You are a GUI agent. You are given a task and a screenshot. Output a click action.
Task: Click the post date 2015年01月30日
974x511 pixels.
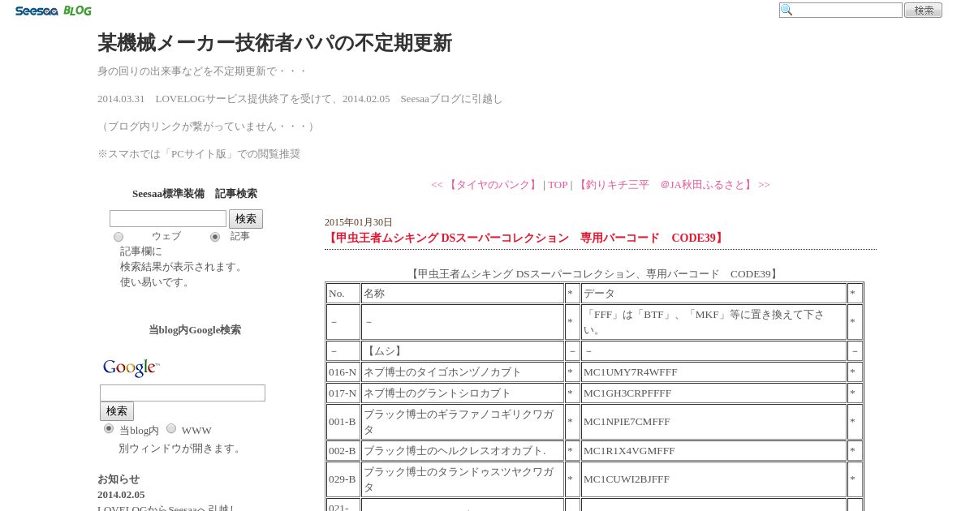click(x=359, y=222)
